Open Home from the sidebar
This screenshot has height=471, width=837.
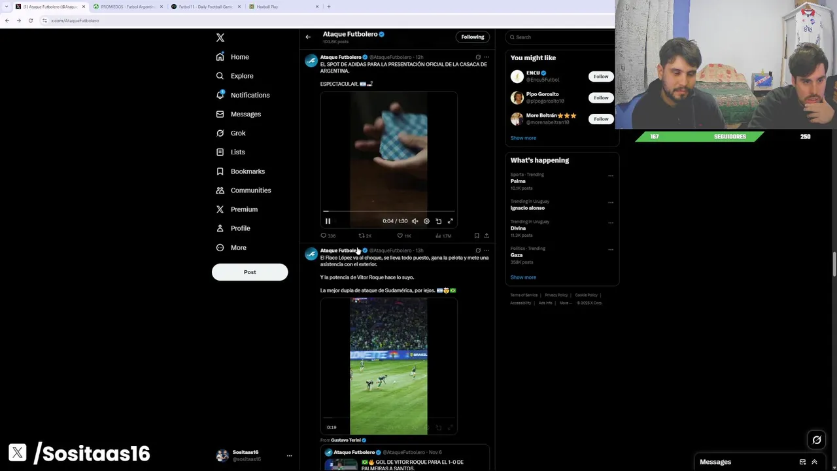click(233, 57)
